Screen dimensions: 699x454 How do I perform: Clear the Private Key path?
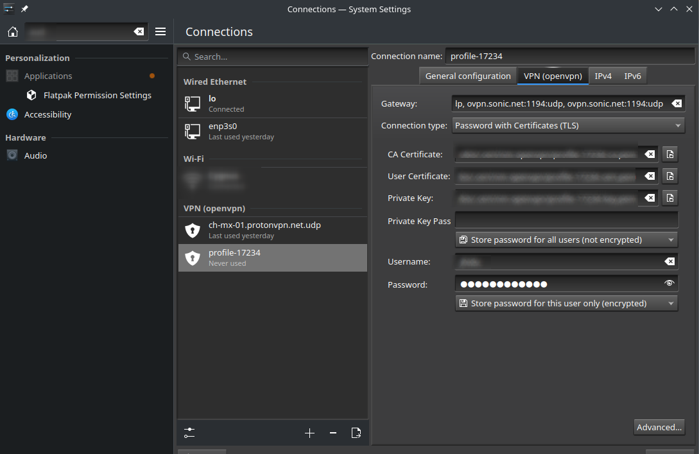pos(650,198)
